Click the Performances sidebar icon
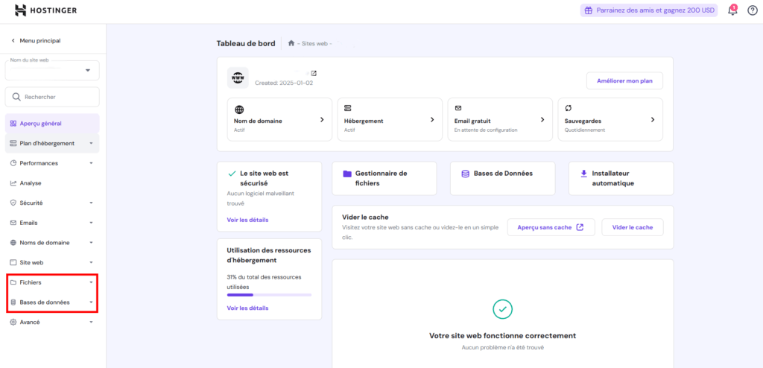The image size is (763, 368). click(13, 163)
